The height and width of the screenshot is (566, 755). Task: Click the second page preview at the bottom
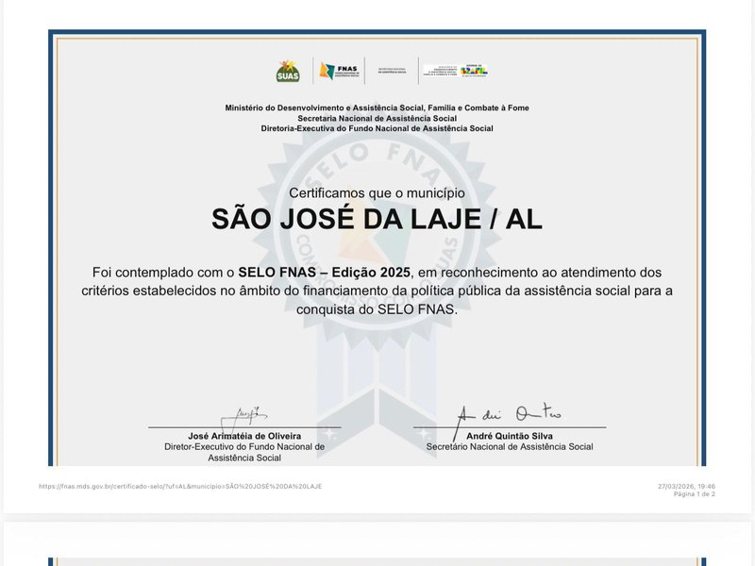(377, 547)
